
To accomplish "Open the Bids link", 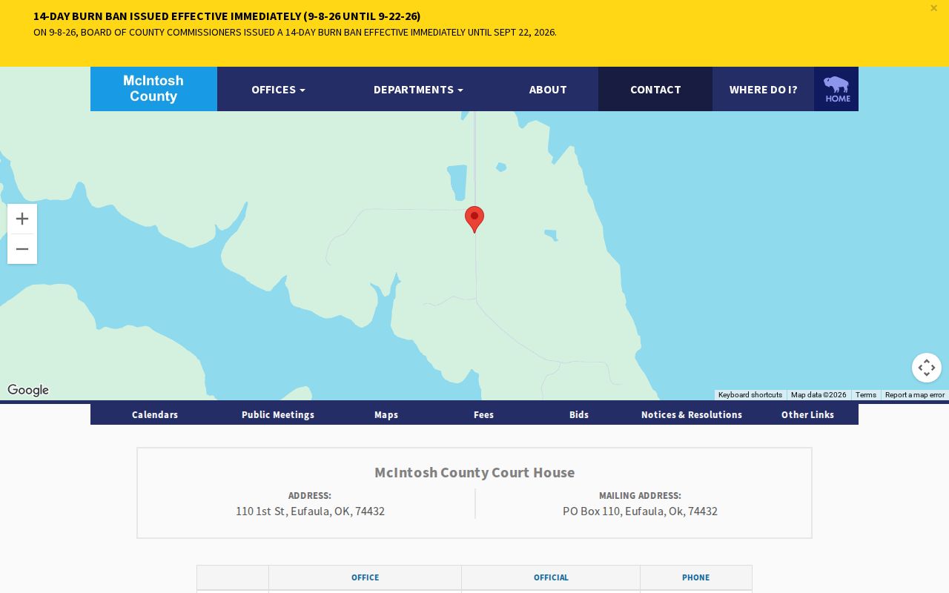I will (579, 414).
